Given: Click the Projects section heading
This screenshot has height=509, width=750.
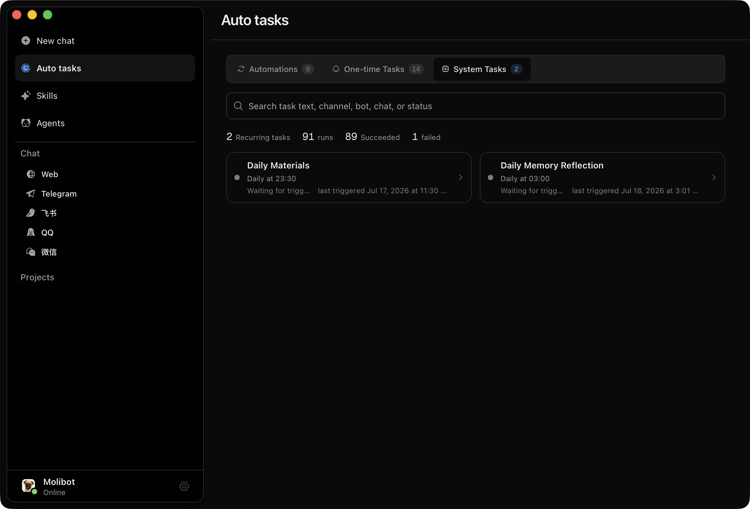Looking at the screenshot, I should tap(37, 277).
